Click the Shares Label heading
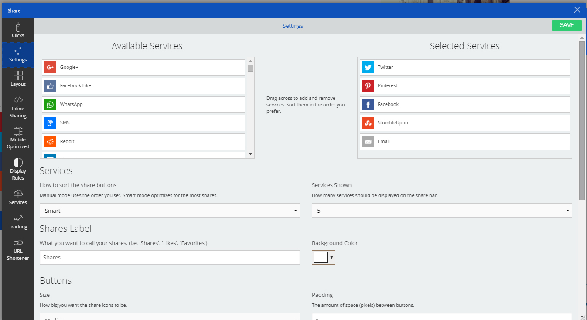This screenshot has width=587, height=320. pos(65,229)
